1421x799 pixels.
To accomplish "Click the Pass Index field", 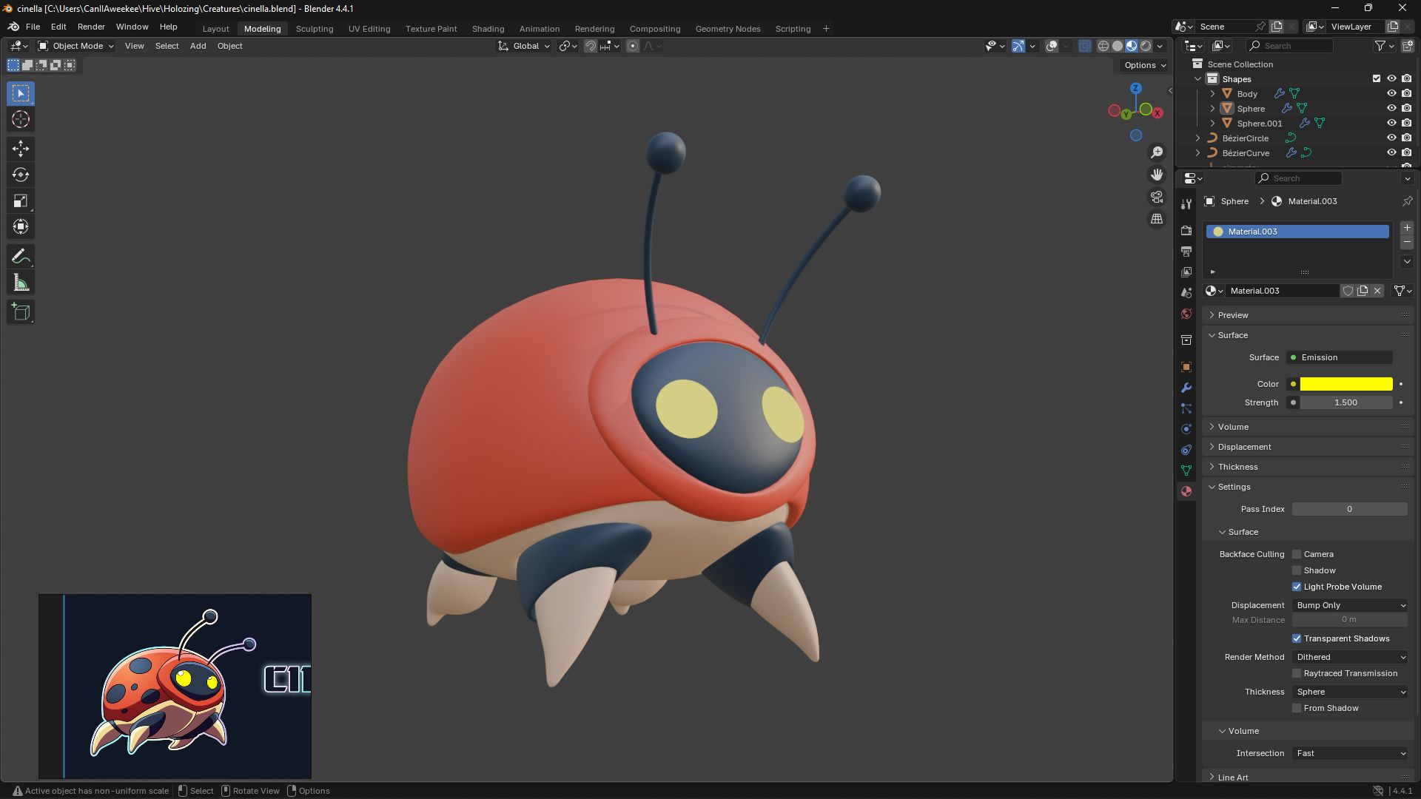I will point(1350,509).
